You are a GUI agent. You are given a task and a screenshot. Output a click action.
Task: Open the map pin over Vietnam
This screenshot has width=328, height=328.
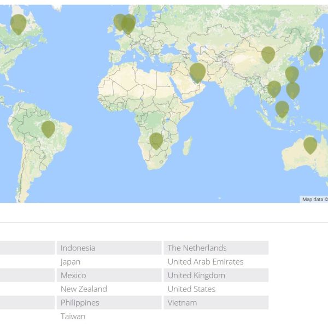274,88
